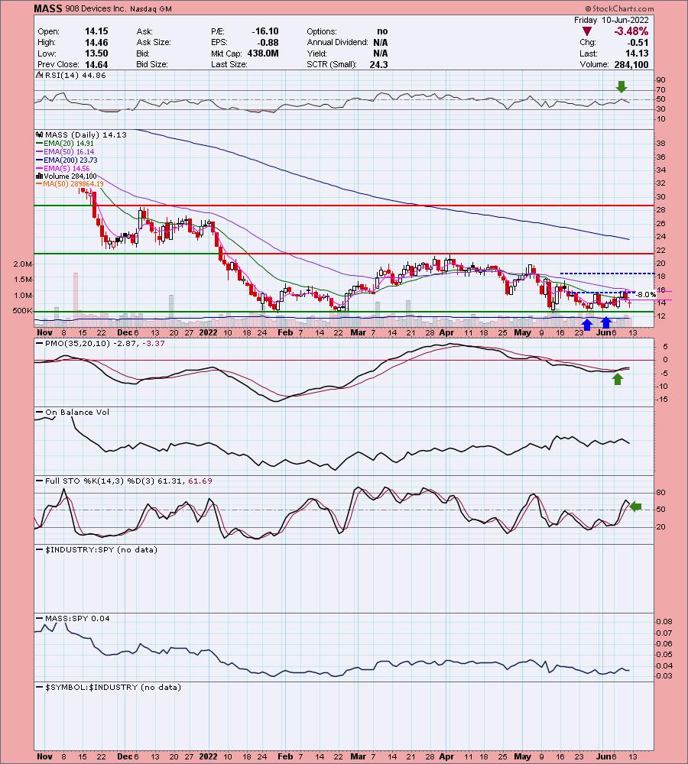The height and width of the screenshot is (764, 688).
Task: Open the StockCharts.com copyright link
Action: (619, 8)
